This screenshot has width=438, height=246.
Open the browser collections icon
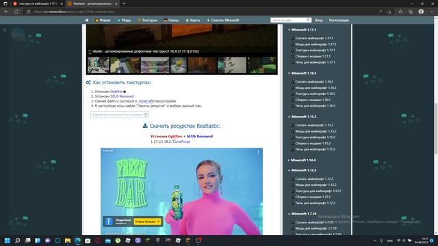pyautogui.click(x=411, y=12)
